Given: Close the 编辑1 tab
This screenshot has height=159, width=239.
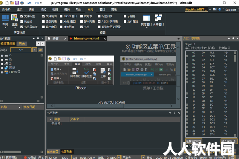Looking at the screenshot, I should coord(65,39).
